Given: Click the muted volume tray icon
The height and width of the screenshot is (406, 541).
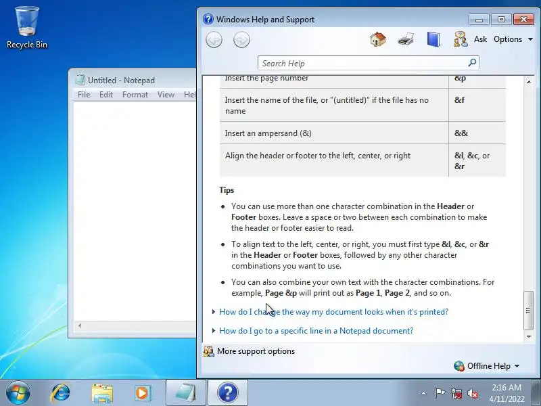Looking at the screenshot, I should pyautogui.click(x=472, y=393).
